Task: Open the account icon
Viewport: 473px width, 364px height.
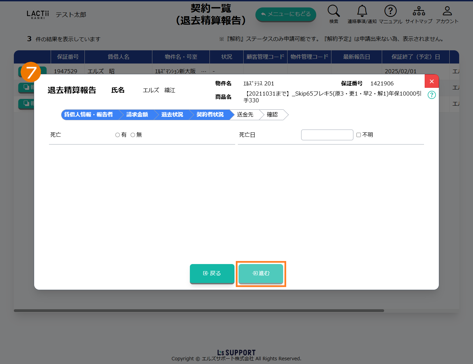Action: click(447, 11)
